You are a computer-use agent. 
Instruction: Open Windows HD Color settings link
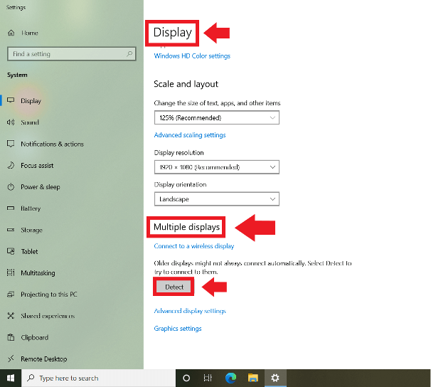(192, 55)
